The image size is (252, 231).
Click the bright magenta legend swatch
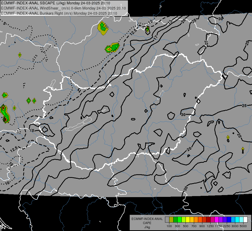pos(217,220)
